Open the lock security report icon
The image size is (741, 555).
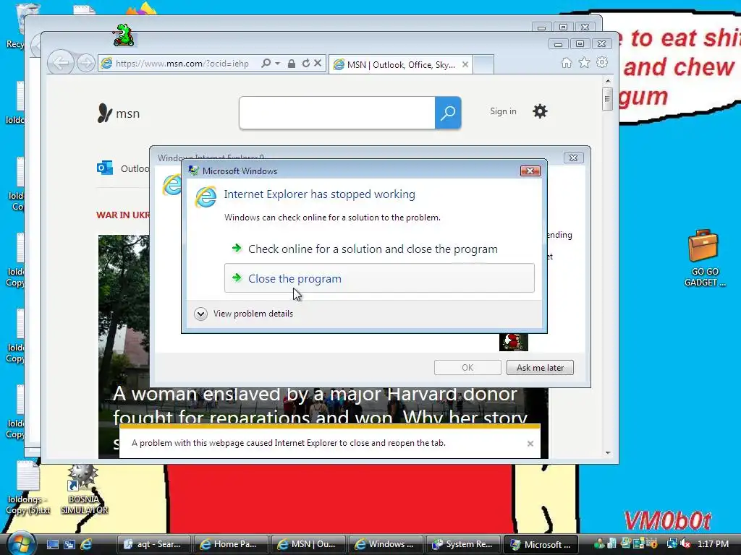(x=292, y=64)
